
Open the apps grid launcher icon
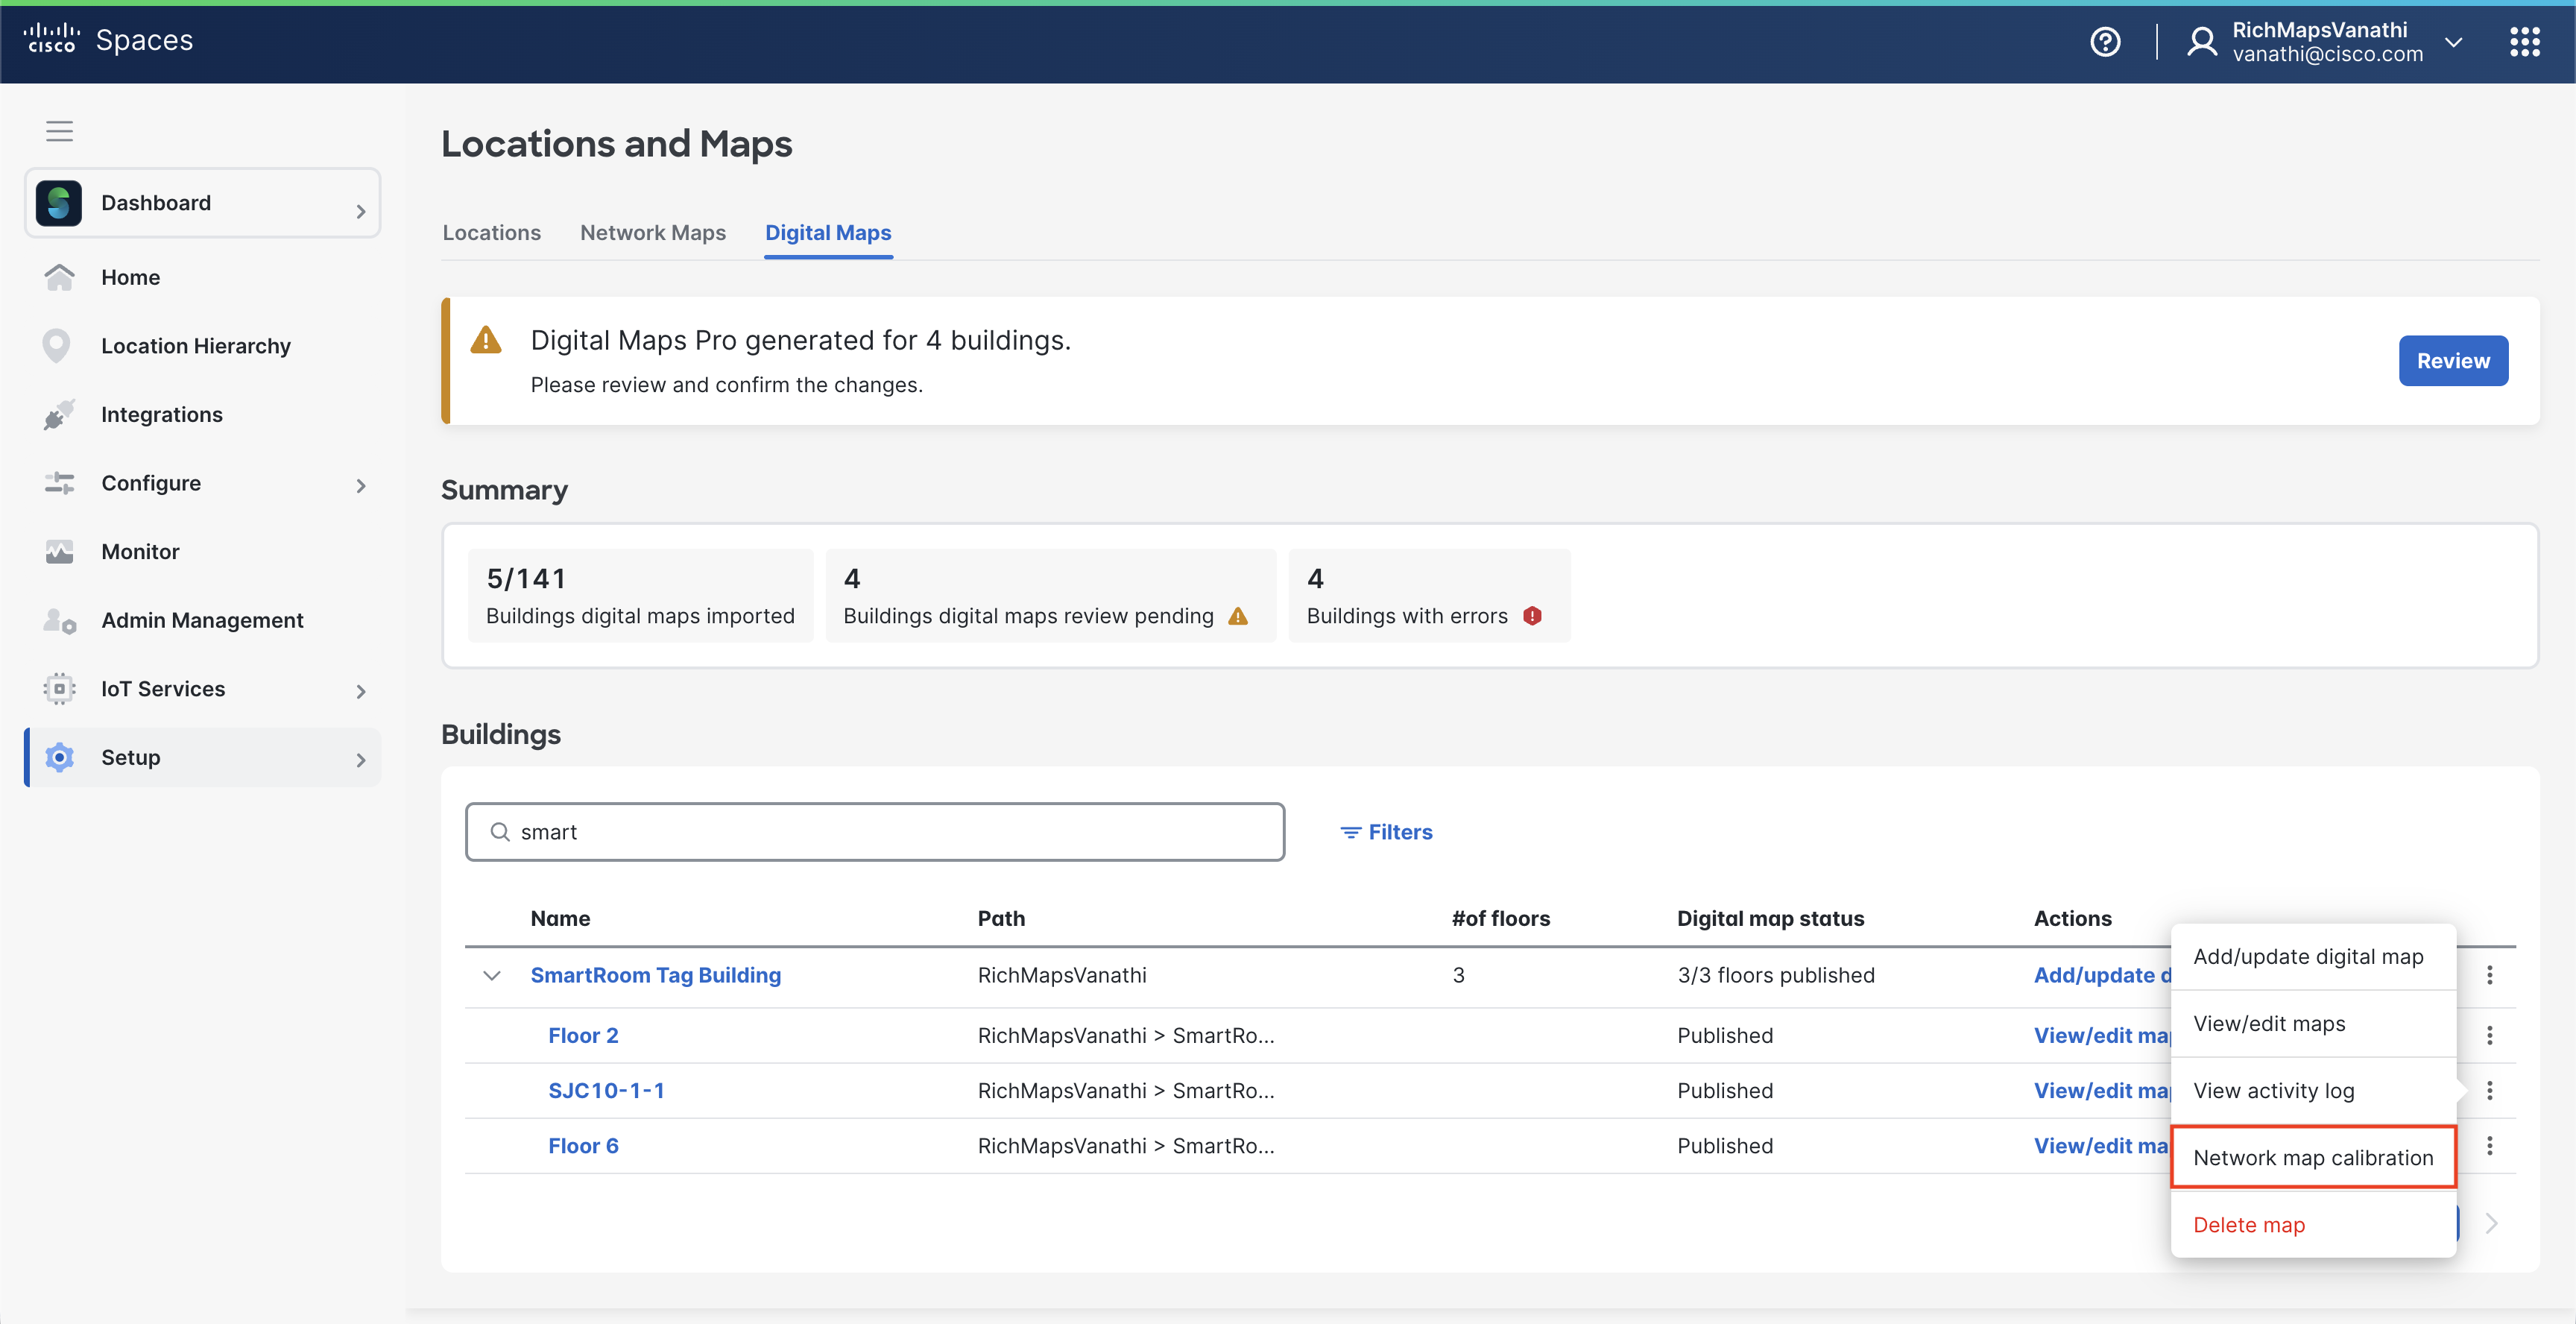[2524, 42]
